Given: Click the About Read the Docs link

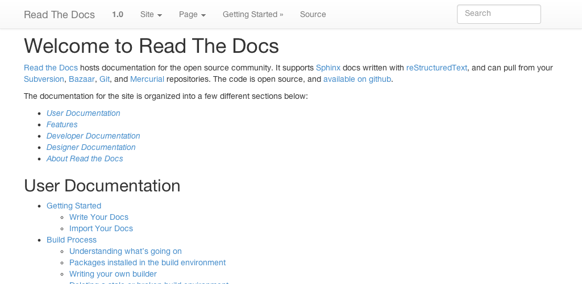Looking at the screenshot, I should click(85, 158).
